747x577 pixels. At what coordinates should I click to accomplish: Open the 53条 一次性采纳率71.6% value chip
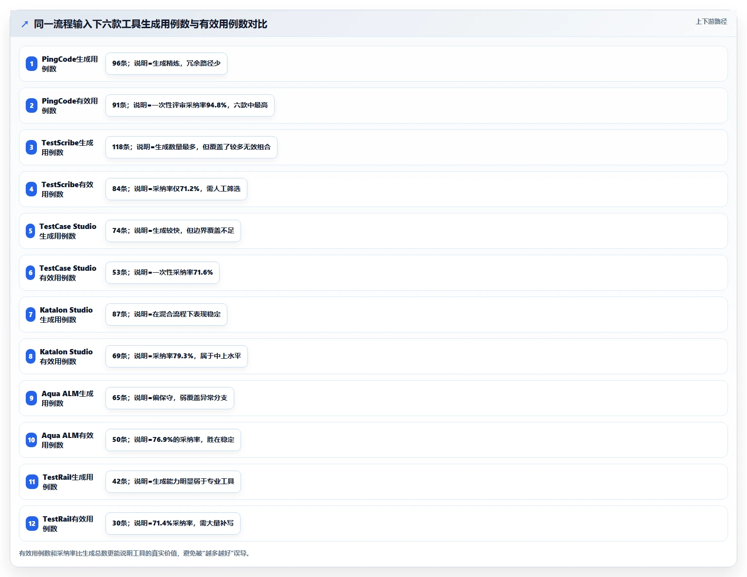click(162, 273)
